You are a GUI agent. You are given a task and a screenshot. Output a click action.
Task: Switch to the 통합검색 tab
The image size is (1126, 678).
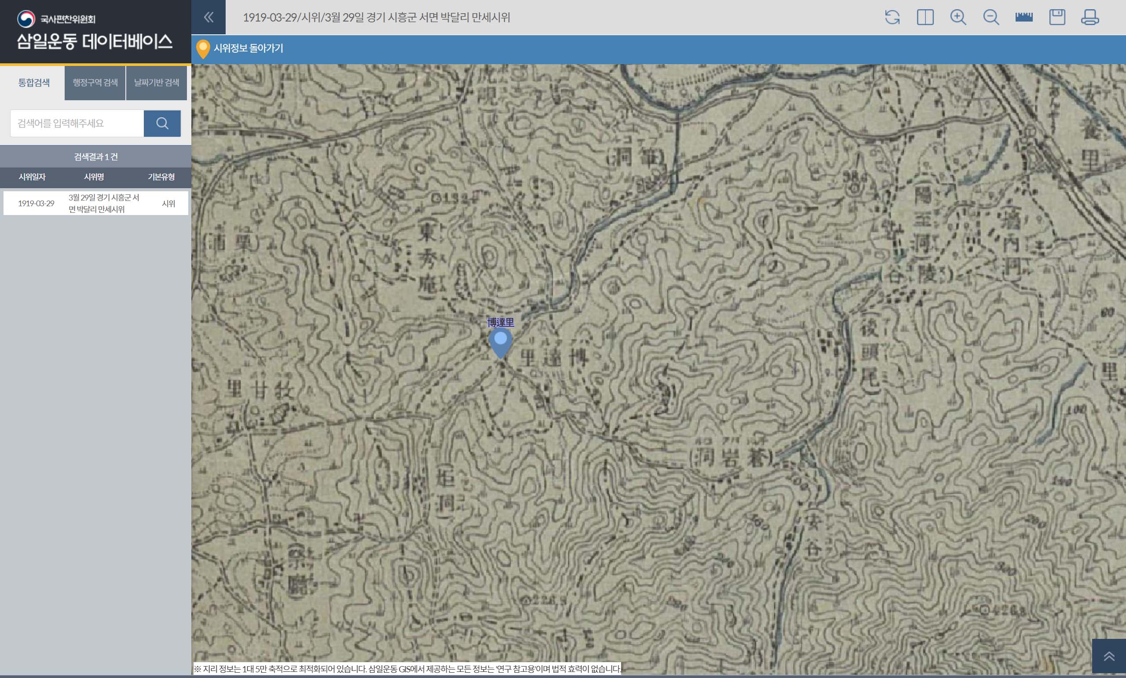tap(33, 83)
